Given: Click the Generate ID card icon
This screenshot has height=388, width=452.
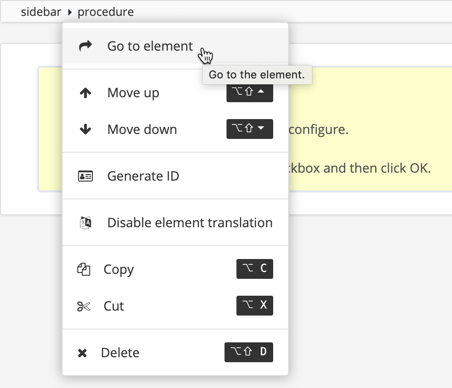Looking at the screenshot, I should point(85,176).
